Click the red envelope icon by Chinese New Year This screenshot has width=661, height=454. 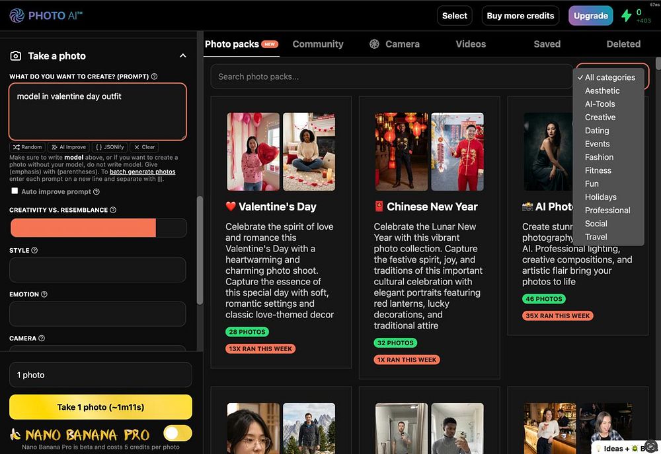click(x=379, y=206)
